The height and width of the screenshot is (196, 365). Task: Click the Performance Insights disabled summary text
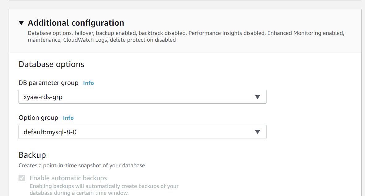tap(227, 33)
